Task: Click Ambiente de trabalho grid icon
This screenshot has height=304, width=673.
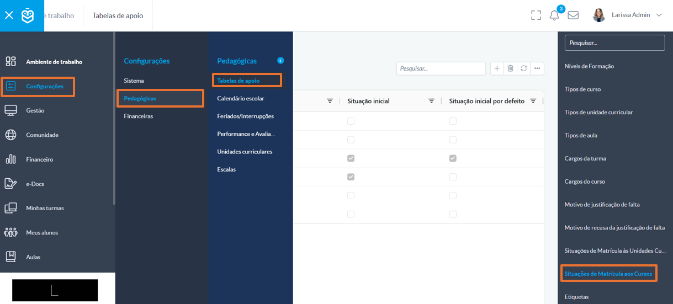Action: [x=10, y=61]
